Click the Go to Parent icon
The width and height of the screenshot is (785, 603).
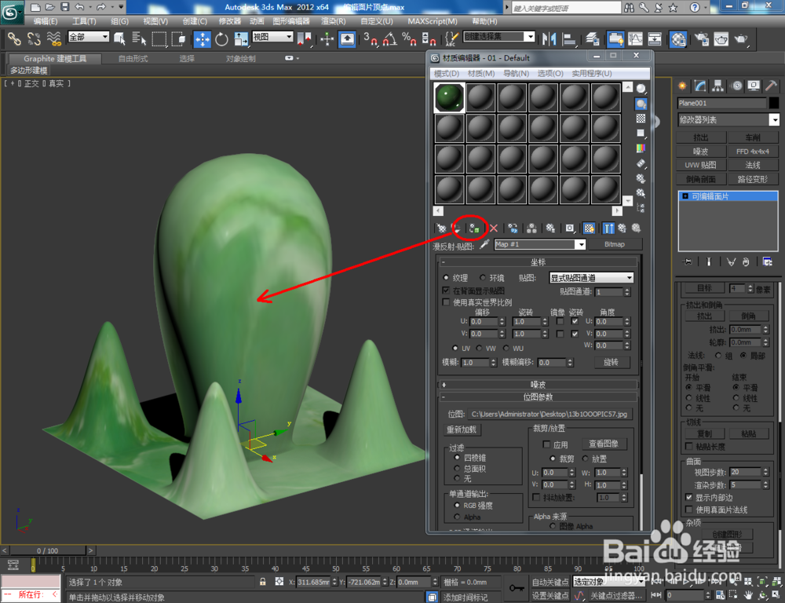point(623,228)
